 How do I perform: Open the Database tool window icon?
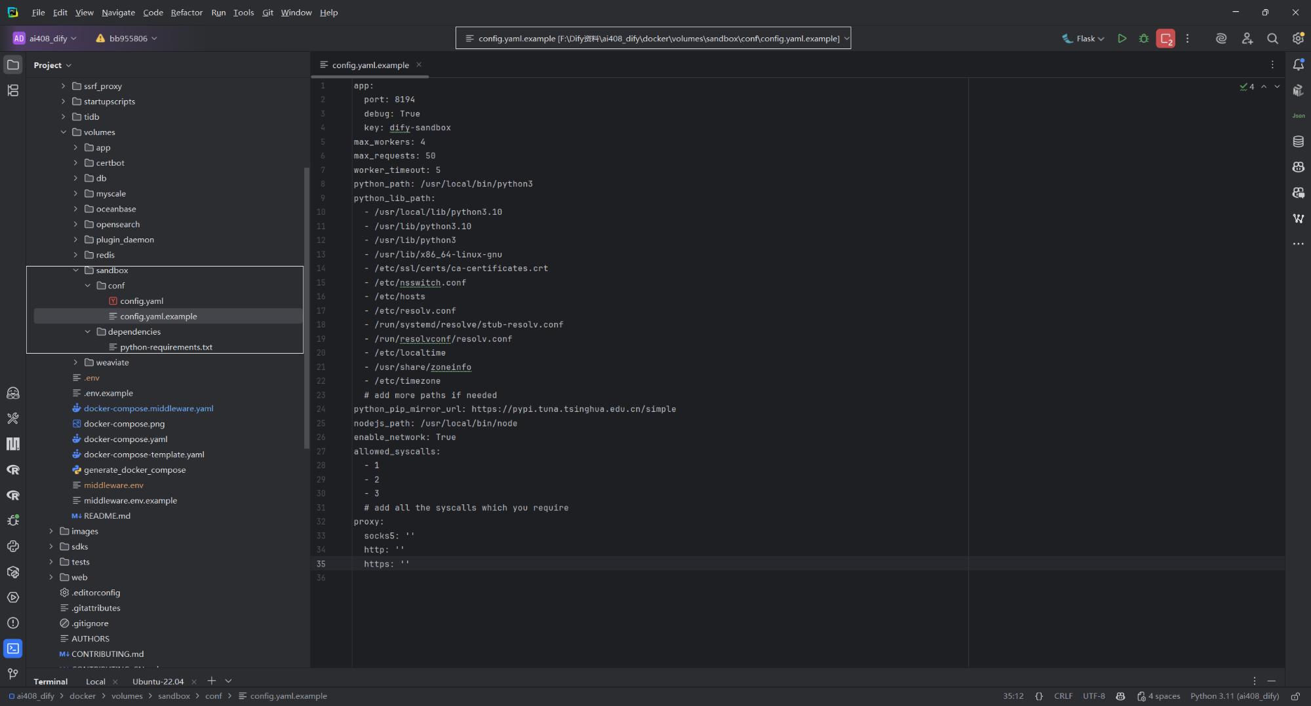[1298, 141]
